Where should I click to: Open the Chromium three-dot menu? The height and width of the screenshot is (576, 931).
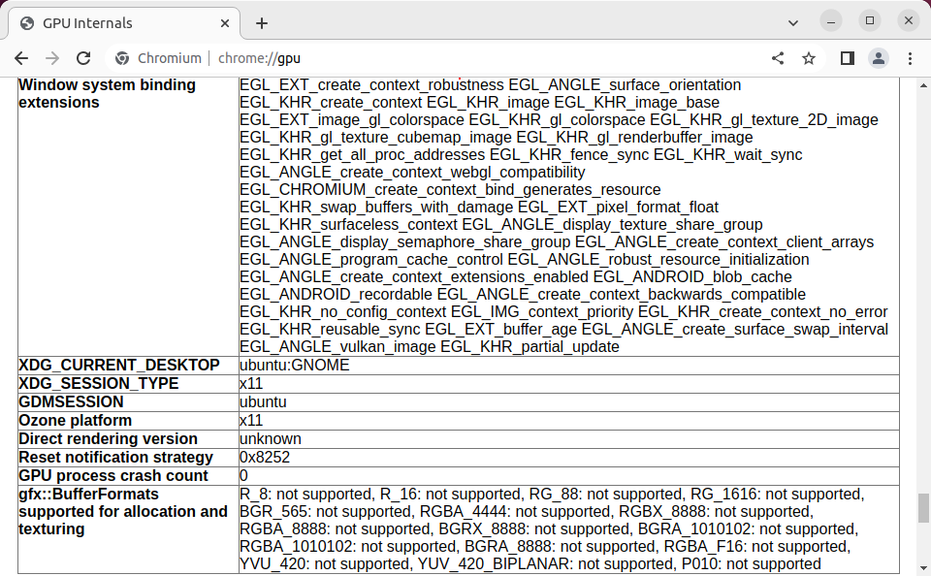[x=910, y=58]
